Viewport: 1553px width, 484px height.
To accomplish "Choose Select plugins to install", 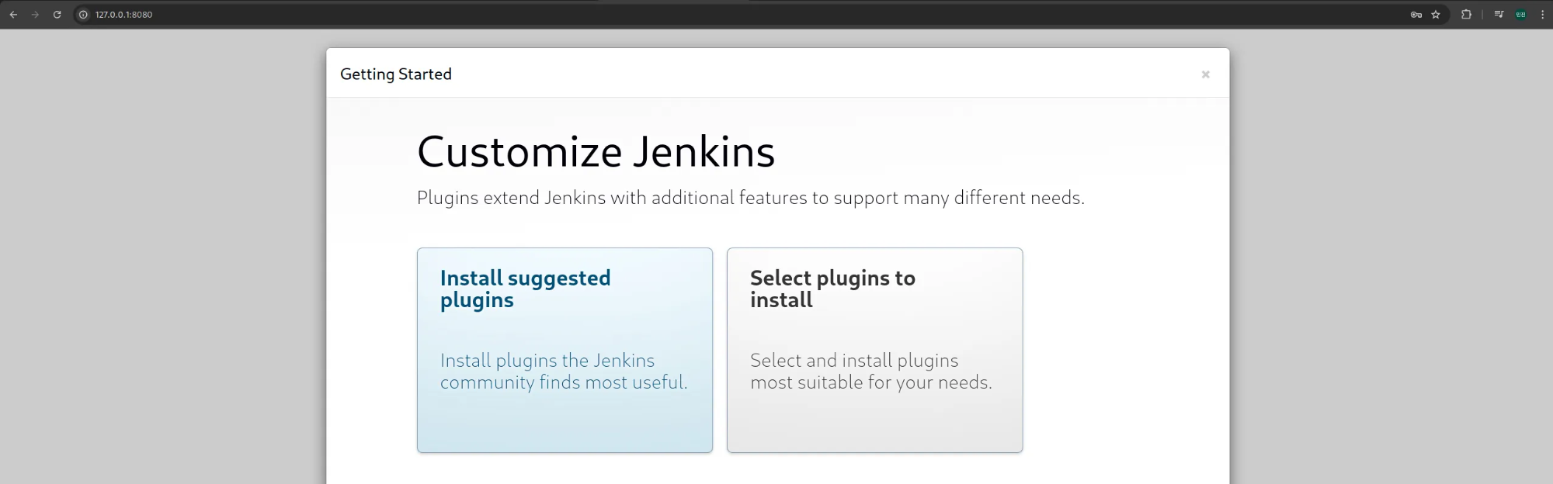I will tap(874, 350).
